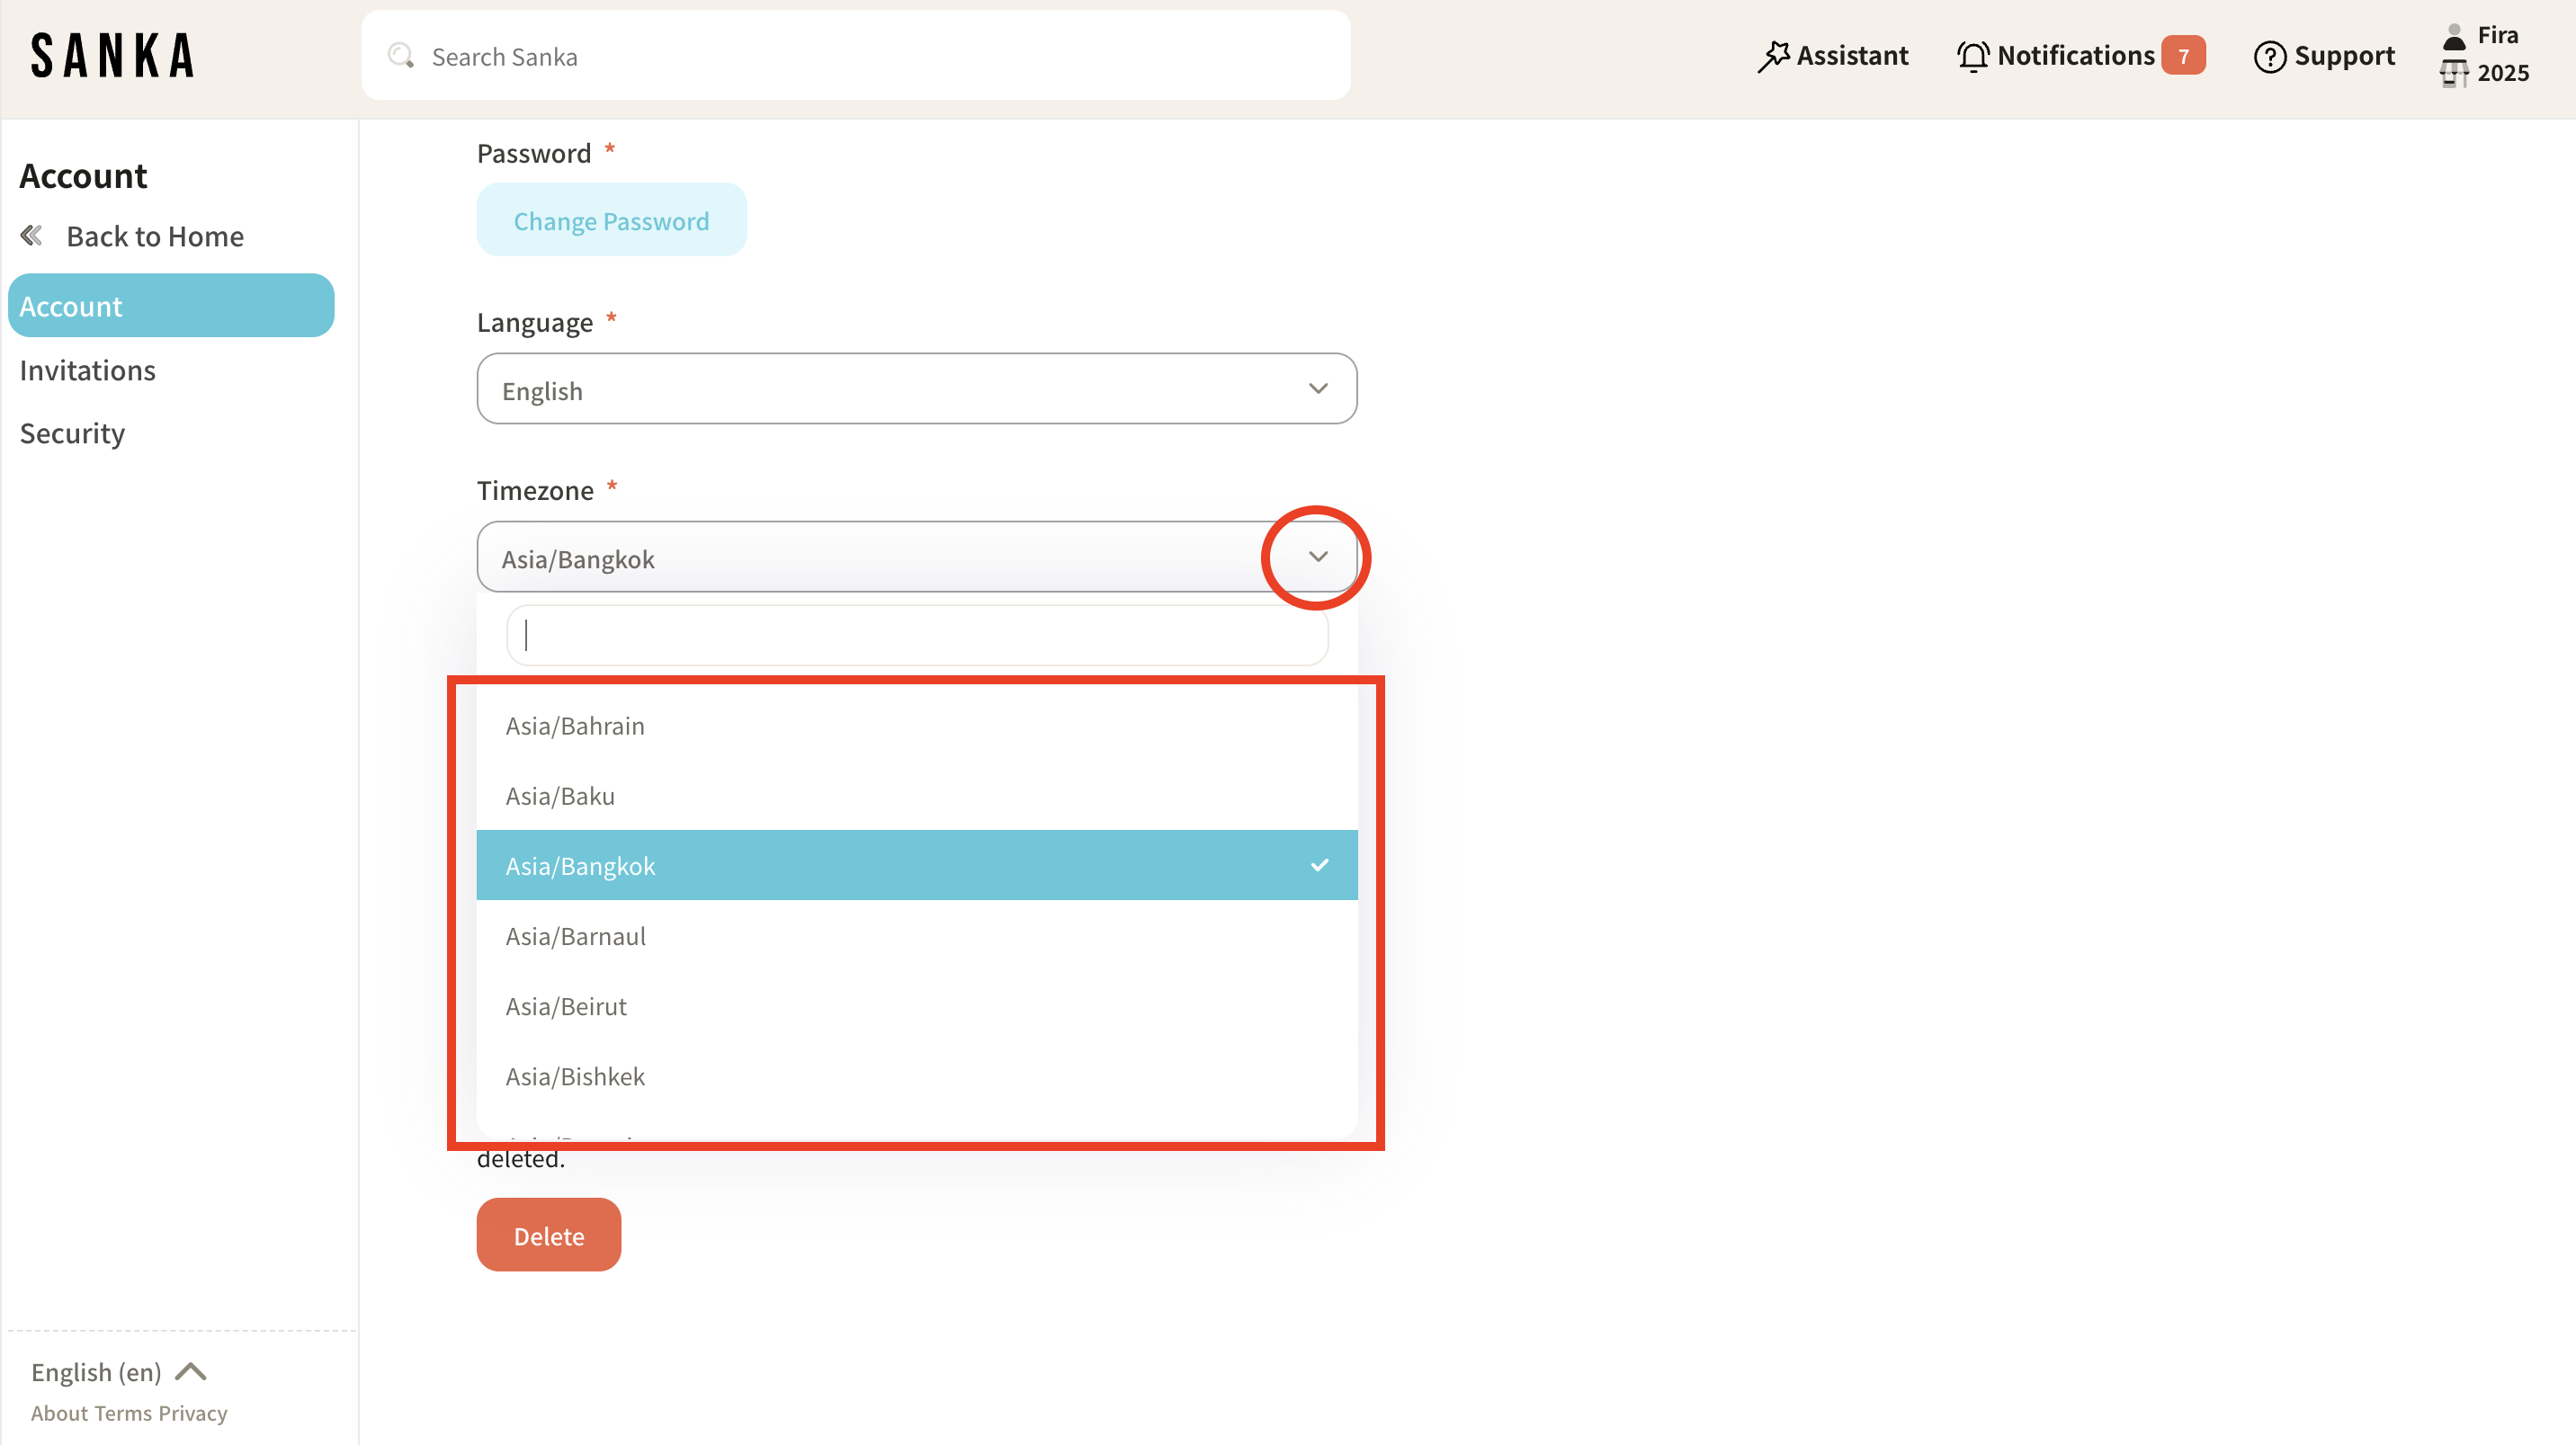Viewport: 2576px width, 1445px height.
Task: Collapse the Timezone dropdown chevron
Action: (1317, 557)
